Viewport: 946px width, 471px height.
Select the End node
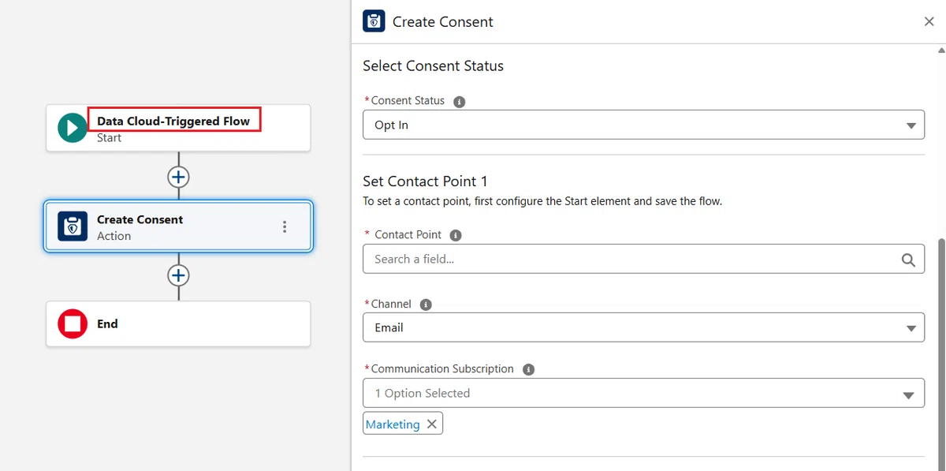click(178, 323)
